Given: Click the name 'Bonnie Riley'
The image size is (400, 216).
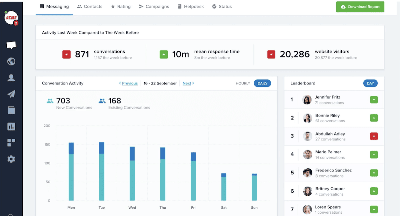Looking at the screenshot, I should (328, 116).
